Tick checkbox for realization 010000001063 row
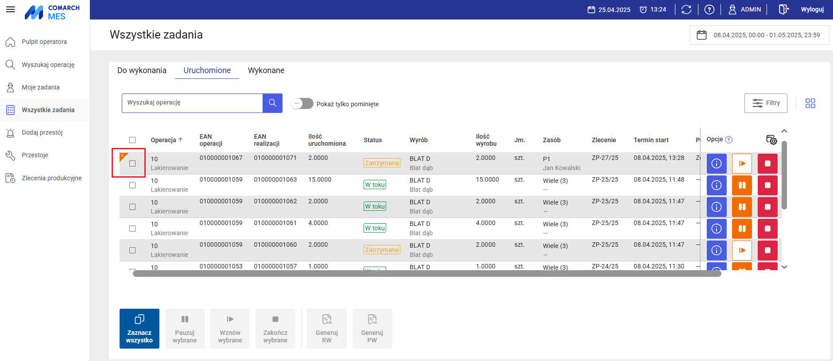The width and height of the screenshot is (833, 361). pyautogui.click(x=132, y=185)
